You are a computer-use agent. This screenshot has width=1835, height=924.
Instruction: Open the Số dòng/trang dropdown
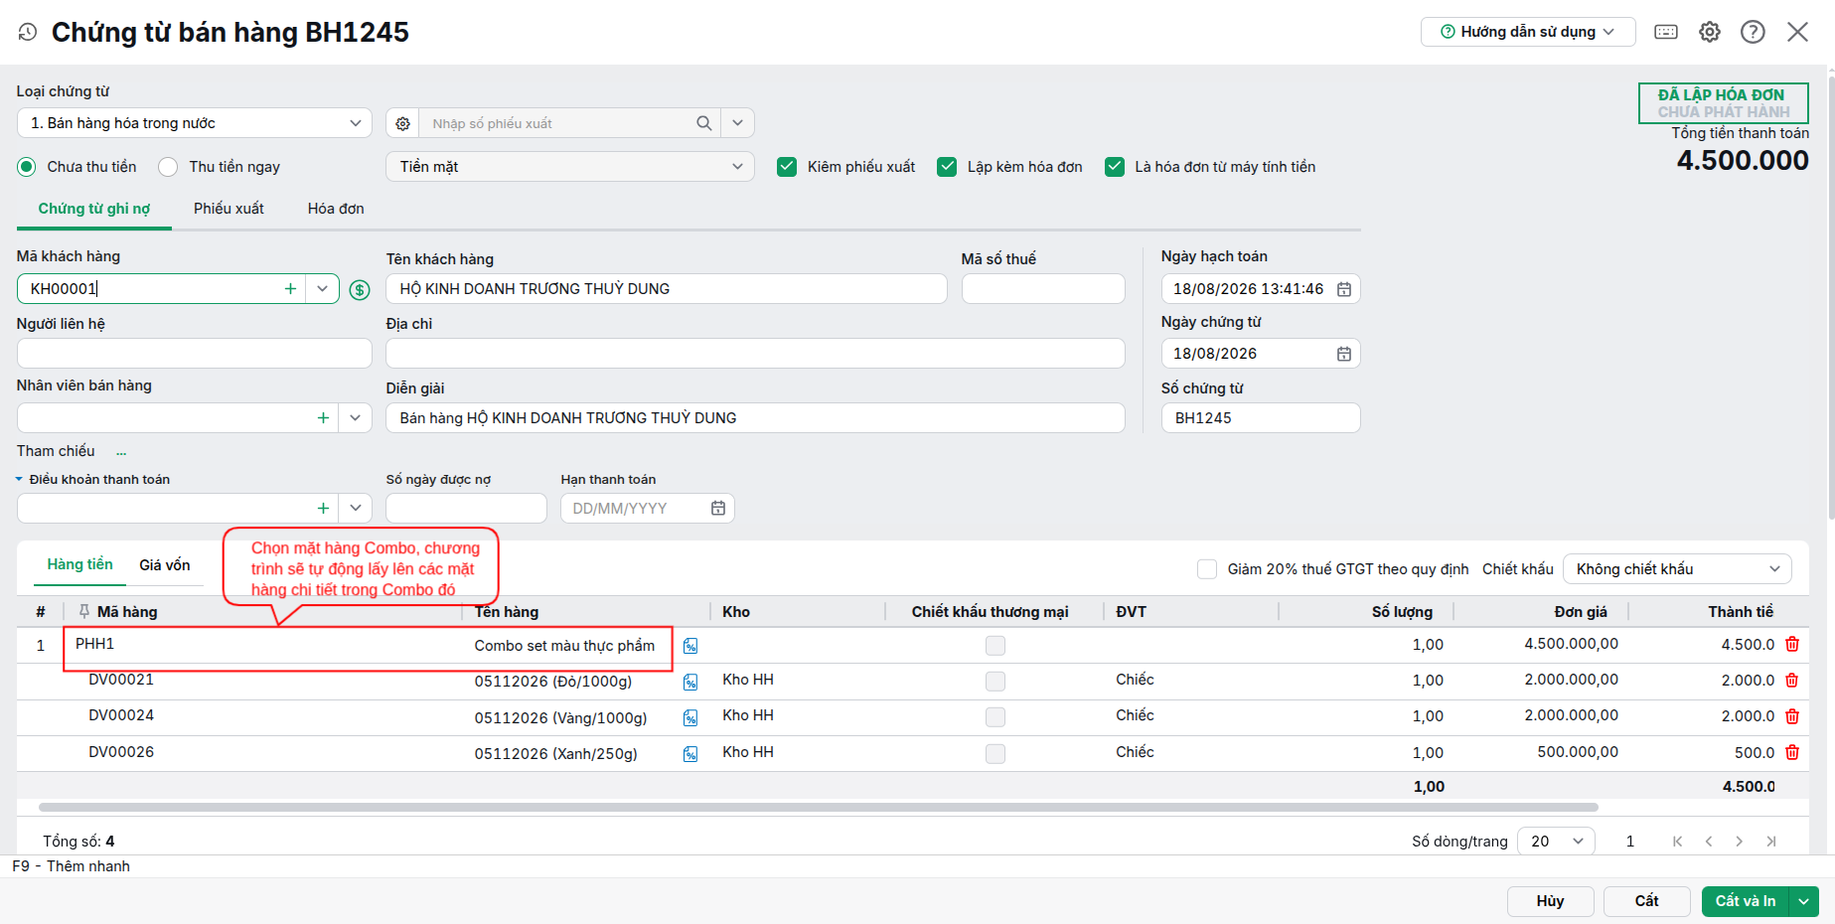click(1557, 842)
